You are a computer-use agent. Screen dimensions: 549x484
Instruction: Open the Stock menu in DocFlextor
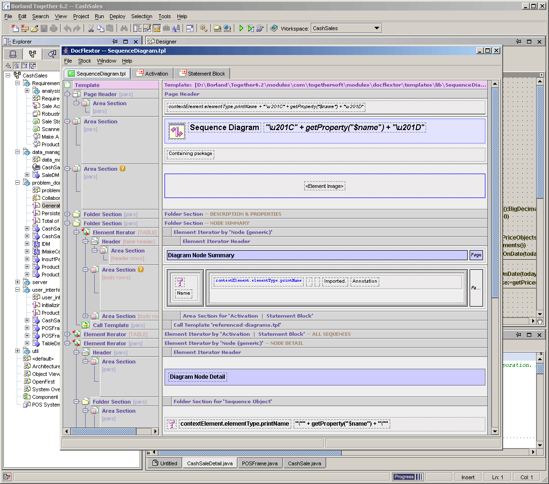[x=84, y=61]
